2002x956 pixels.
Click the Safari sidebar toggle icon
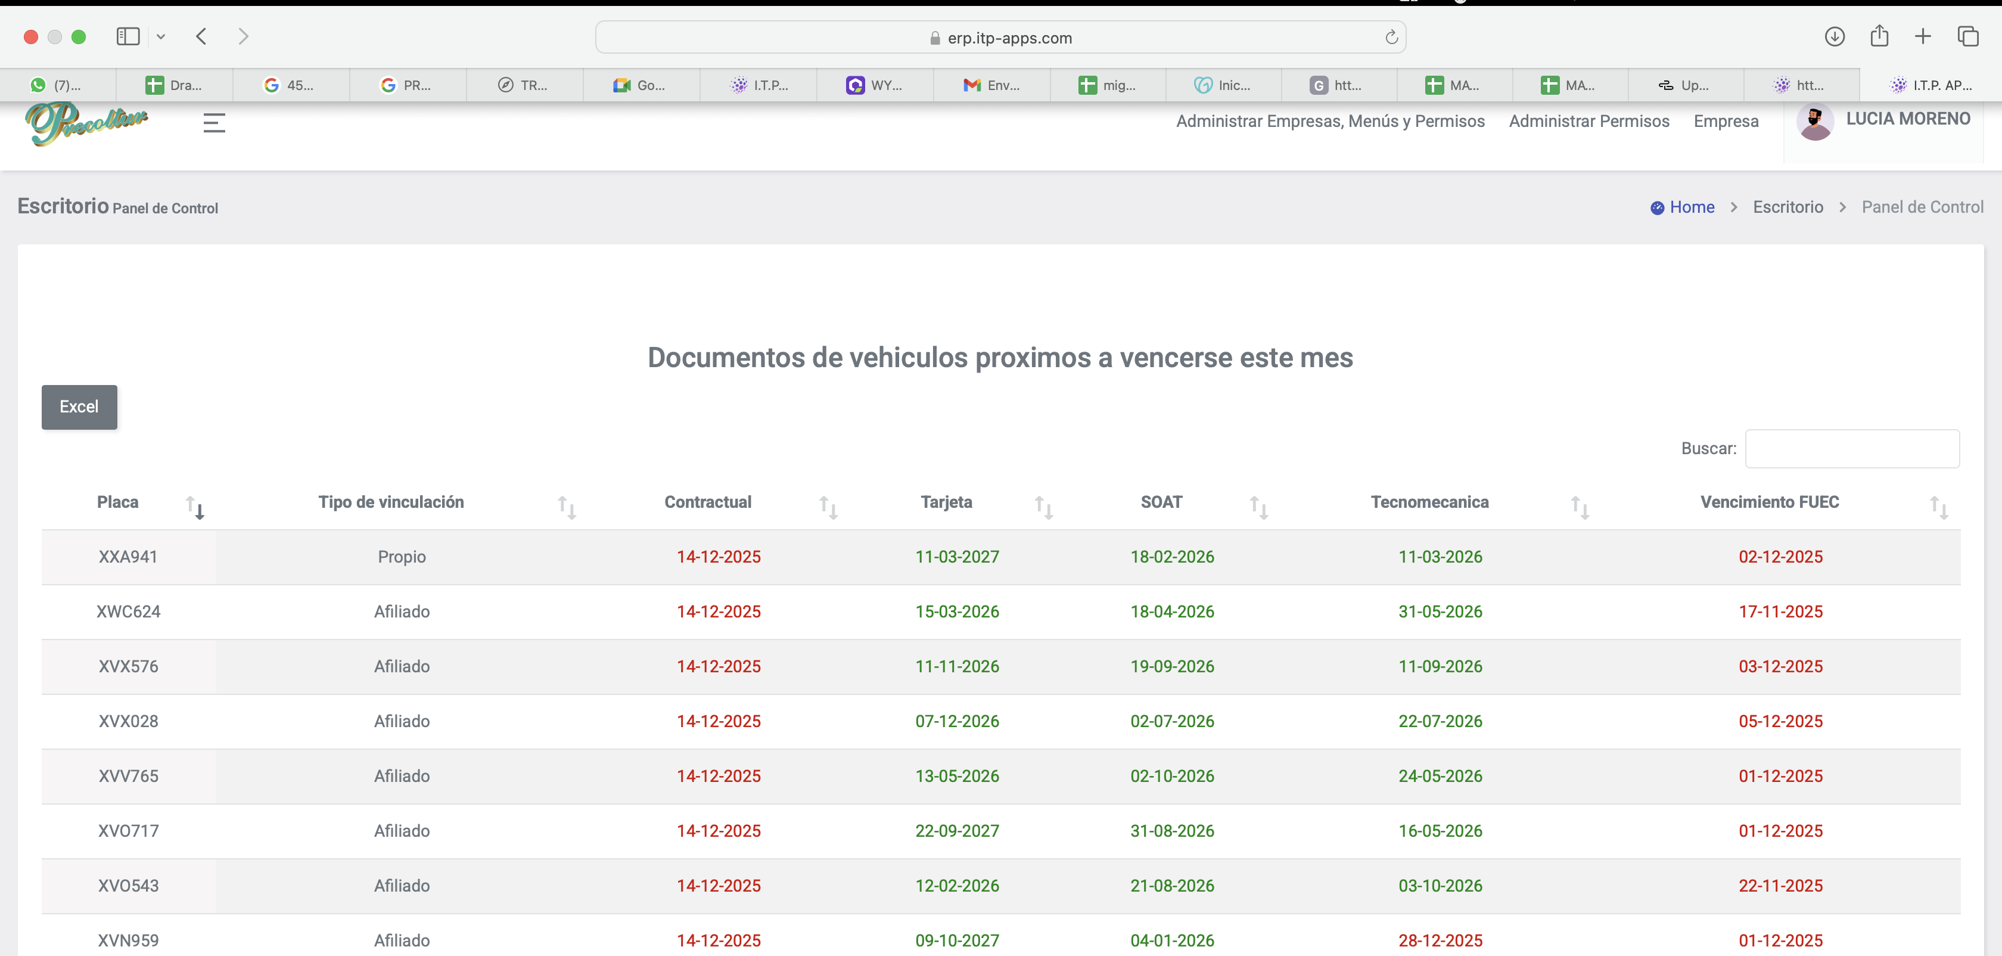point(128,36)
